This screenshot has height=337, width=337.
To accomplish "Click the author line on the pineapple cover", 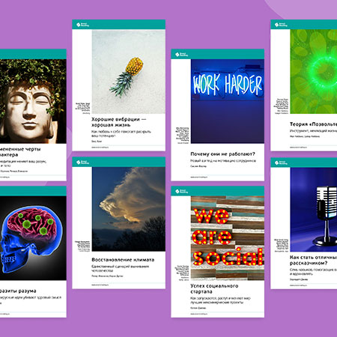I will pyautogui.click(x=97, y=142).
